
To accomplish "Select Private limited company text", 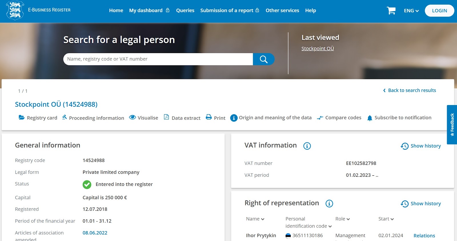I will (x=111, y=172).
